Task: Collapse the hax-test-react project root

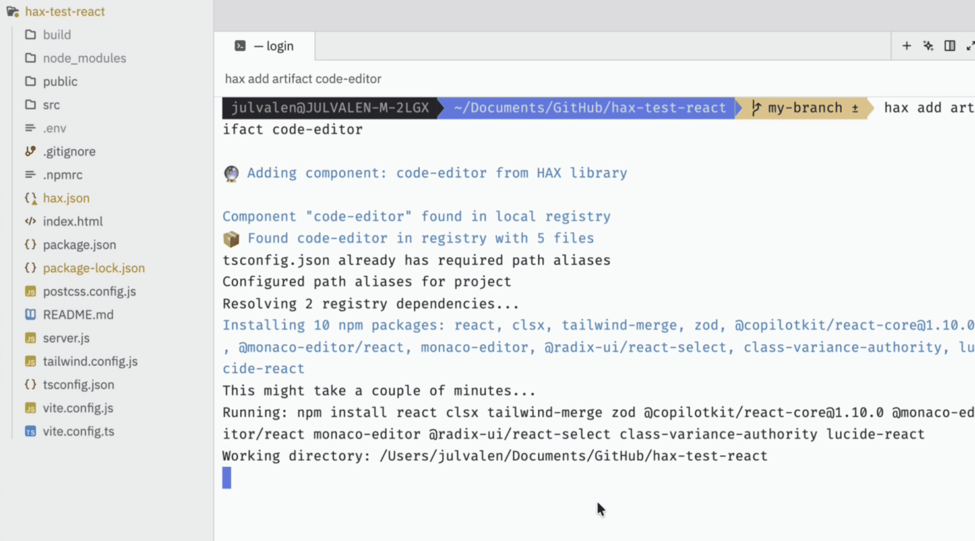Action: pos(65,12)
